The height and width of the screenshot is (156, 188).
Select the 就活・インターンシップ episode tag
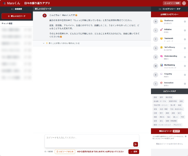pyautogui.click(x=162, y=124)
